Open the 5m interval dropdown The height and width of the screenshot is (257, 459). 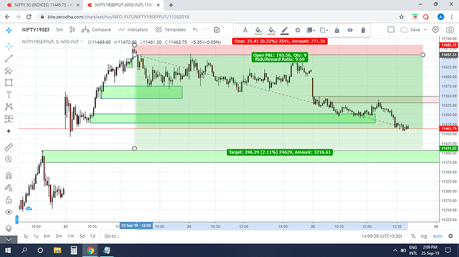pyautogui.click(x=59, y=29)
